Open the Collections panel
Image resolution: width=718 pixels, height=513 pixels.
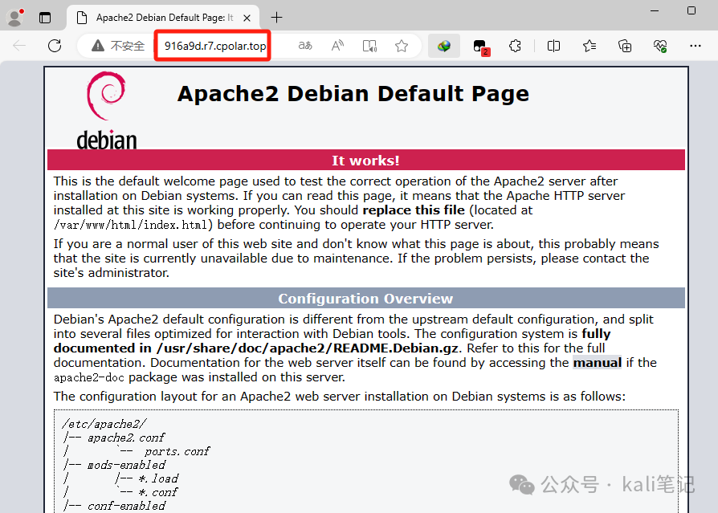[x=625, y=46]
